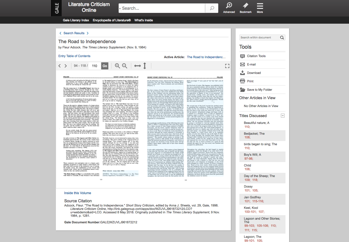Click the right scanned page thumbnail
Image resolution: width=349 pixels, height=242 pixels.
coord(185,129)
